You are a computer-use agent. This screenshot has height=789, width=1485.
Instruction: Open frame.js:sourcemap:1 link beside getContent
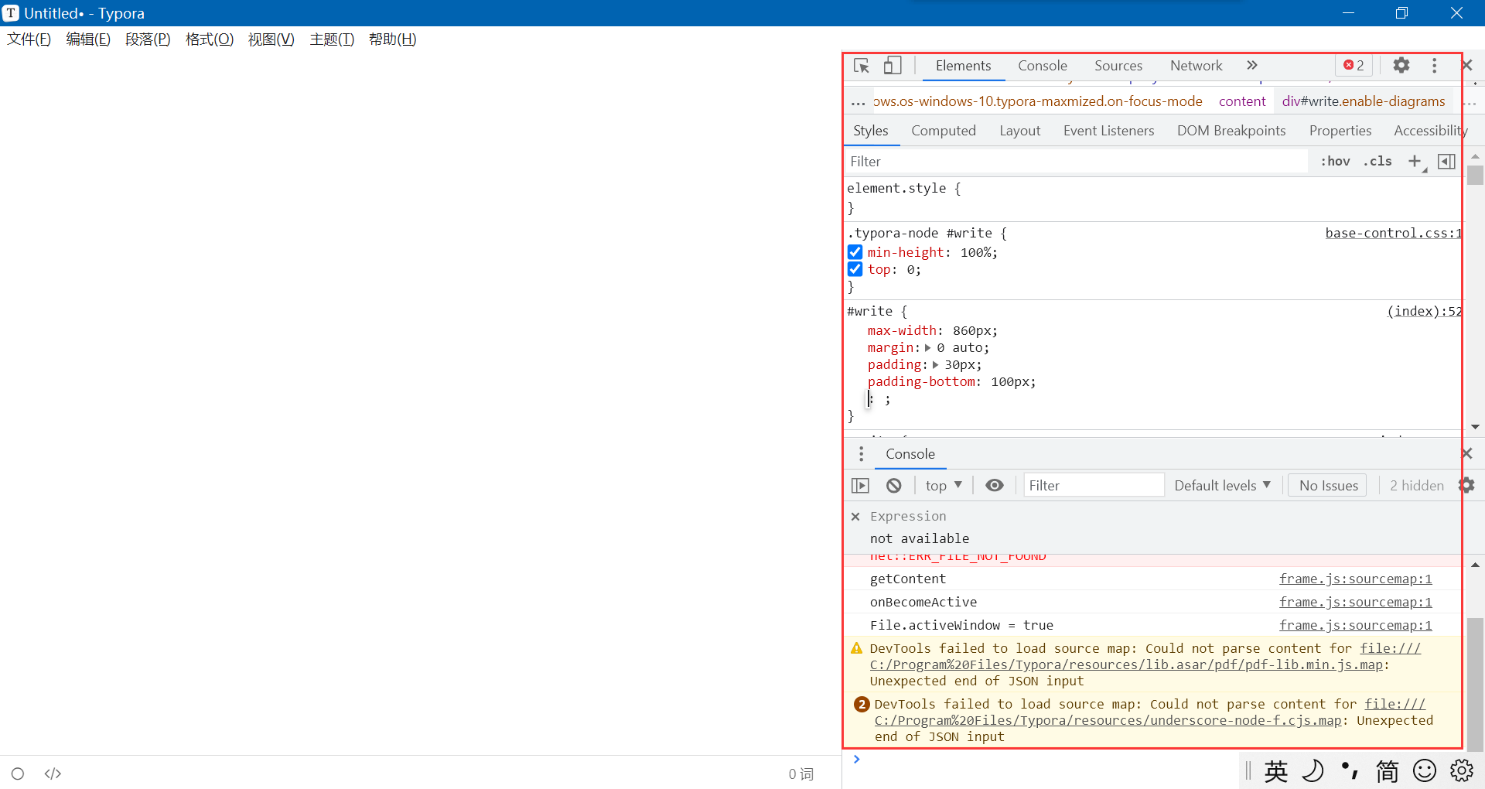1355,579
